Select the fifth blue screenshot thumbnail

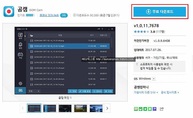click(96, 108)
